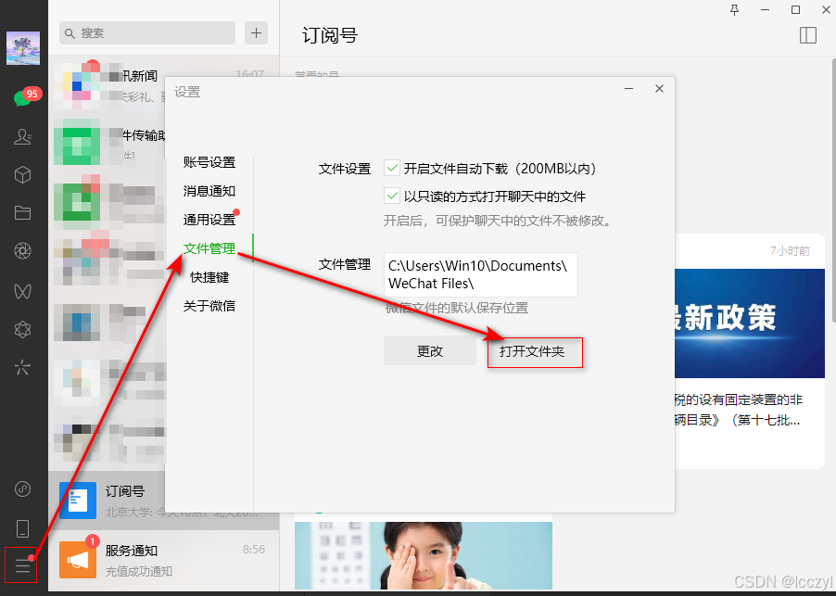Click the 更改 button
This screenshot has width=836, height=596.
click(x=430, y=351)
